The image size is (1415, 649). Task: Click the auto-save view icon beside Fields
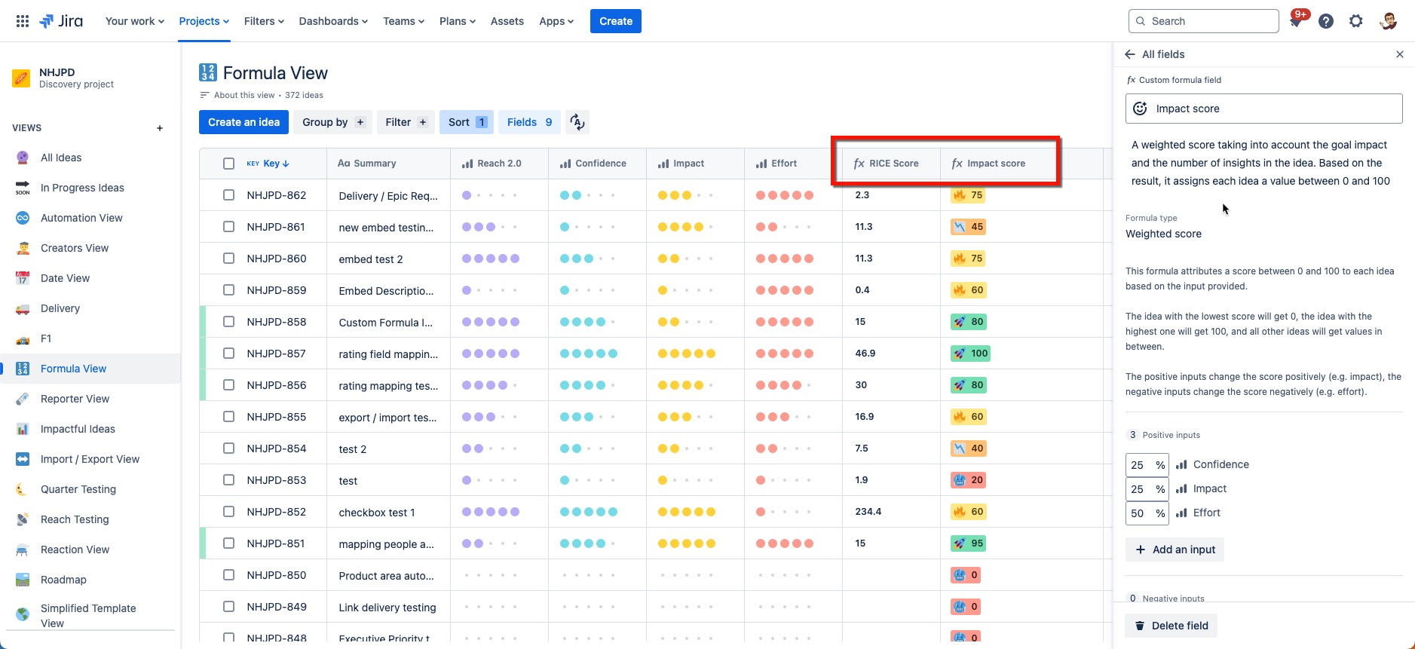(577, 122)
